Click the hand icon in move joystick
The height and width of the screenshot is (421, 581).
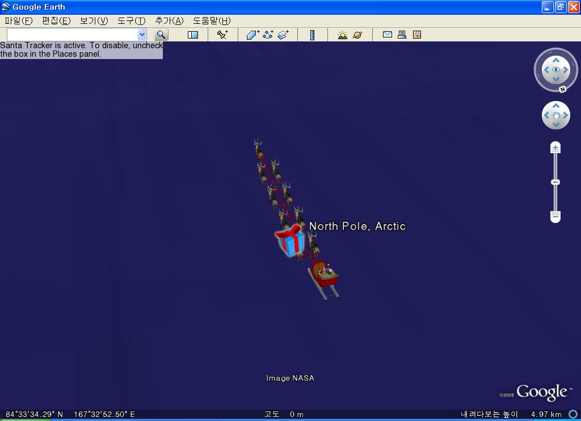(x=556, y=115)
